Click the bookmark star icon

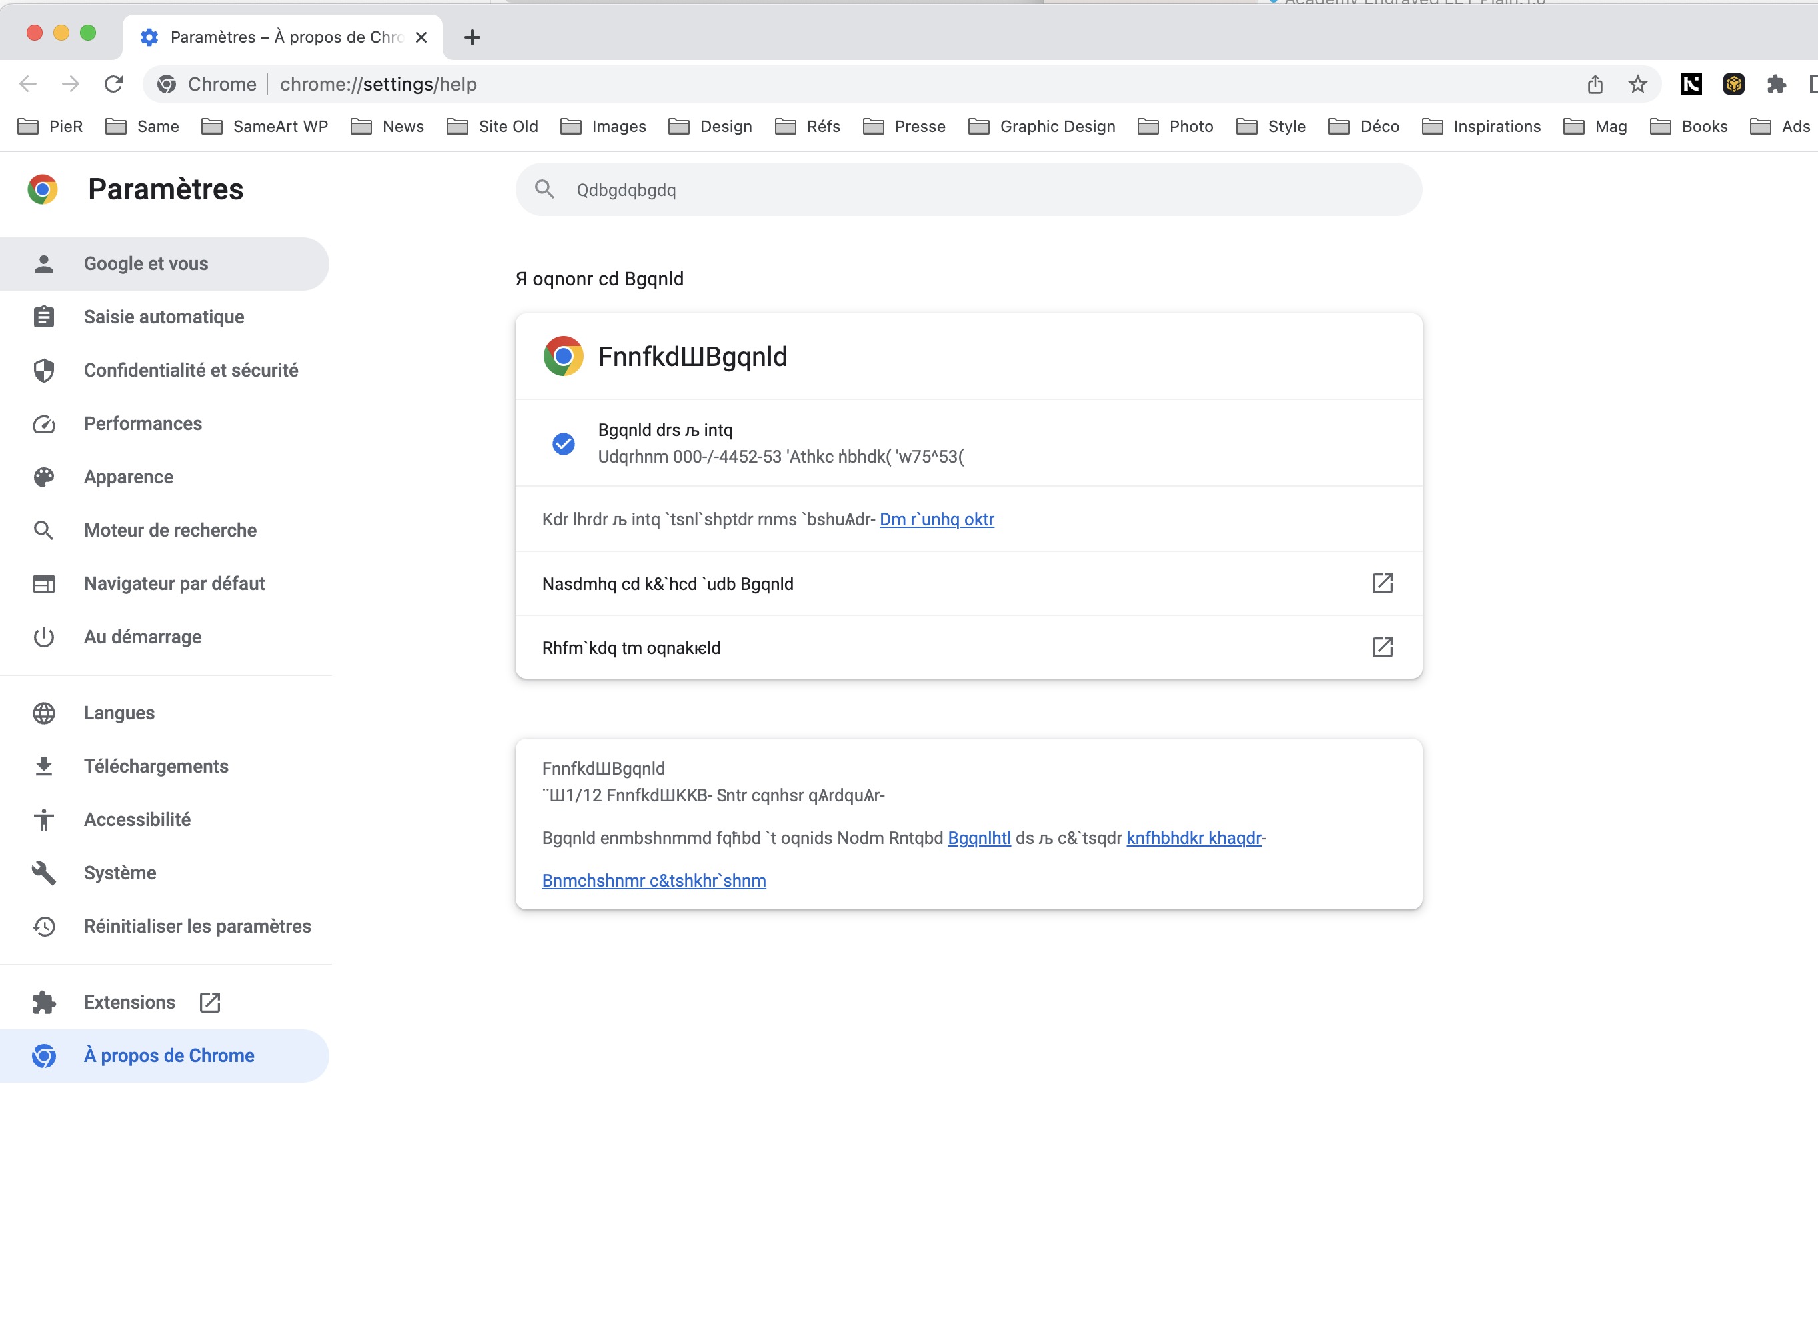click(1637, 84)
